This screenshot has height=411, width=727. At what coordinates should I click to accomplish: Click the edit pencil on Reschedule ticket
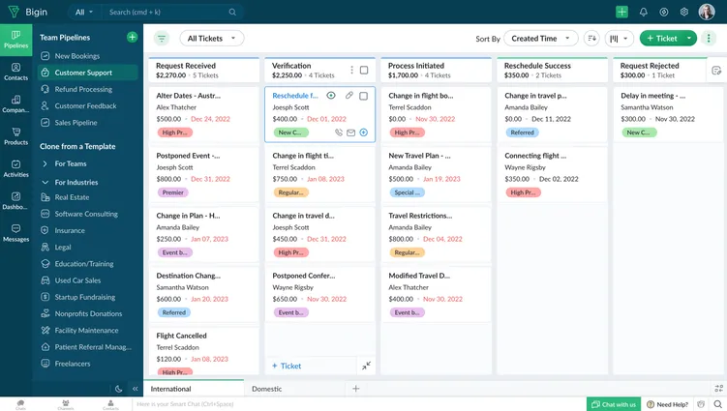[348, 96]
